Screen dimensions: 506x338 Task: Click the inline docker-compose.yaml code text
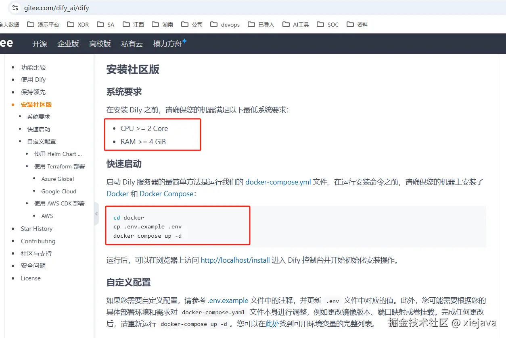pos(213,313)
